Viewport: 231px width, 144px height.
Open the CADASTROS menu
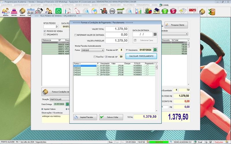7,5
